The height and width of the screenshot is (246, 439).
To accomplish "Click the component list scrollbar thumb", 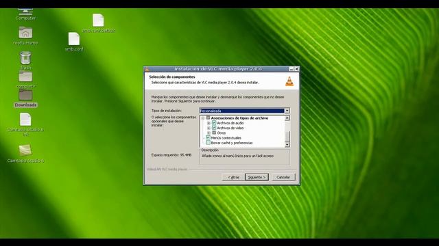I will tap(287, 137).
